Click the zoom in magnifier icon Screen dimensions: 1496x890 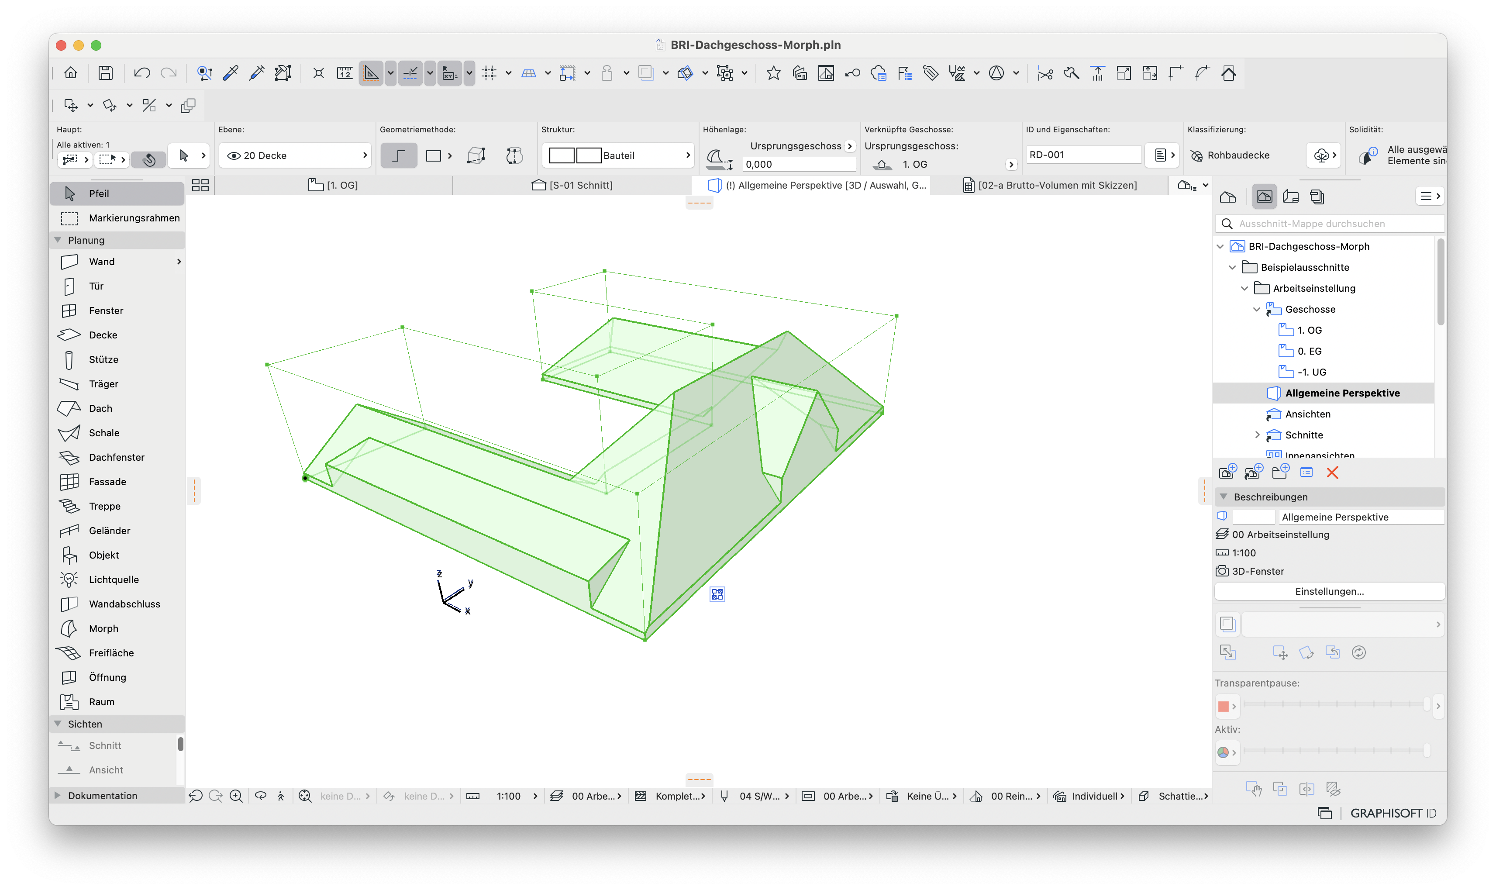tap(236, 796)
